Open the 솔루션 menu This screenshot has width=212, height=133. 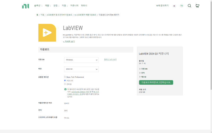(x=38, y=6)
